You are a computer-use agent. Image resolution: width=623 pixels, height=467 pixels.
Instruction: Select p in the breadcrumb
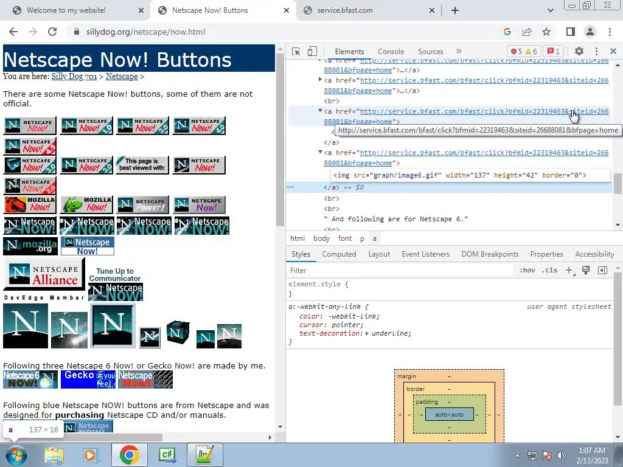click(x=362, y=238)
